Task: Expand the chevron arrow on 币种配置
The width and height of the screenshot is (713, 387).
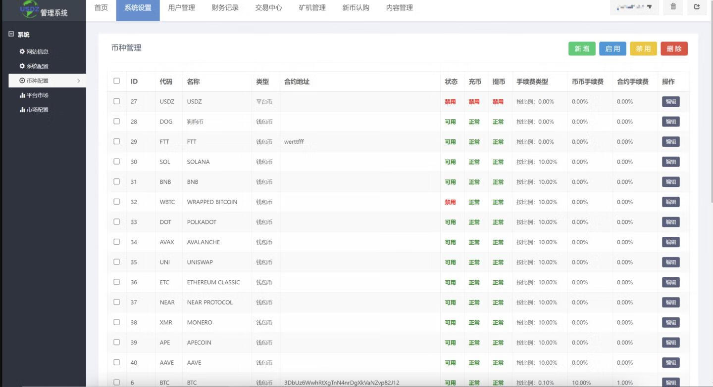Action: click(79, 81)
